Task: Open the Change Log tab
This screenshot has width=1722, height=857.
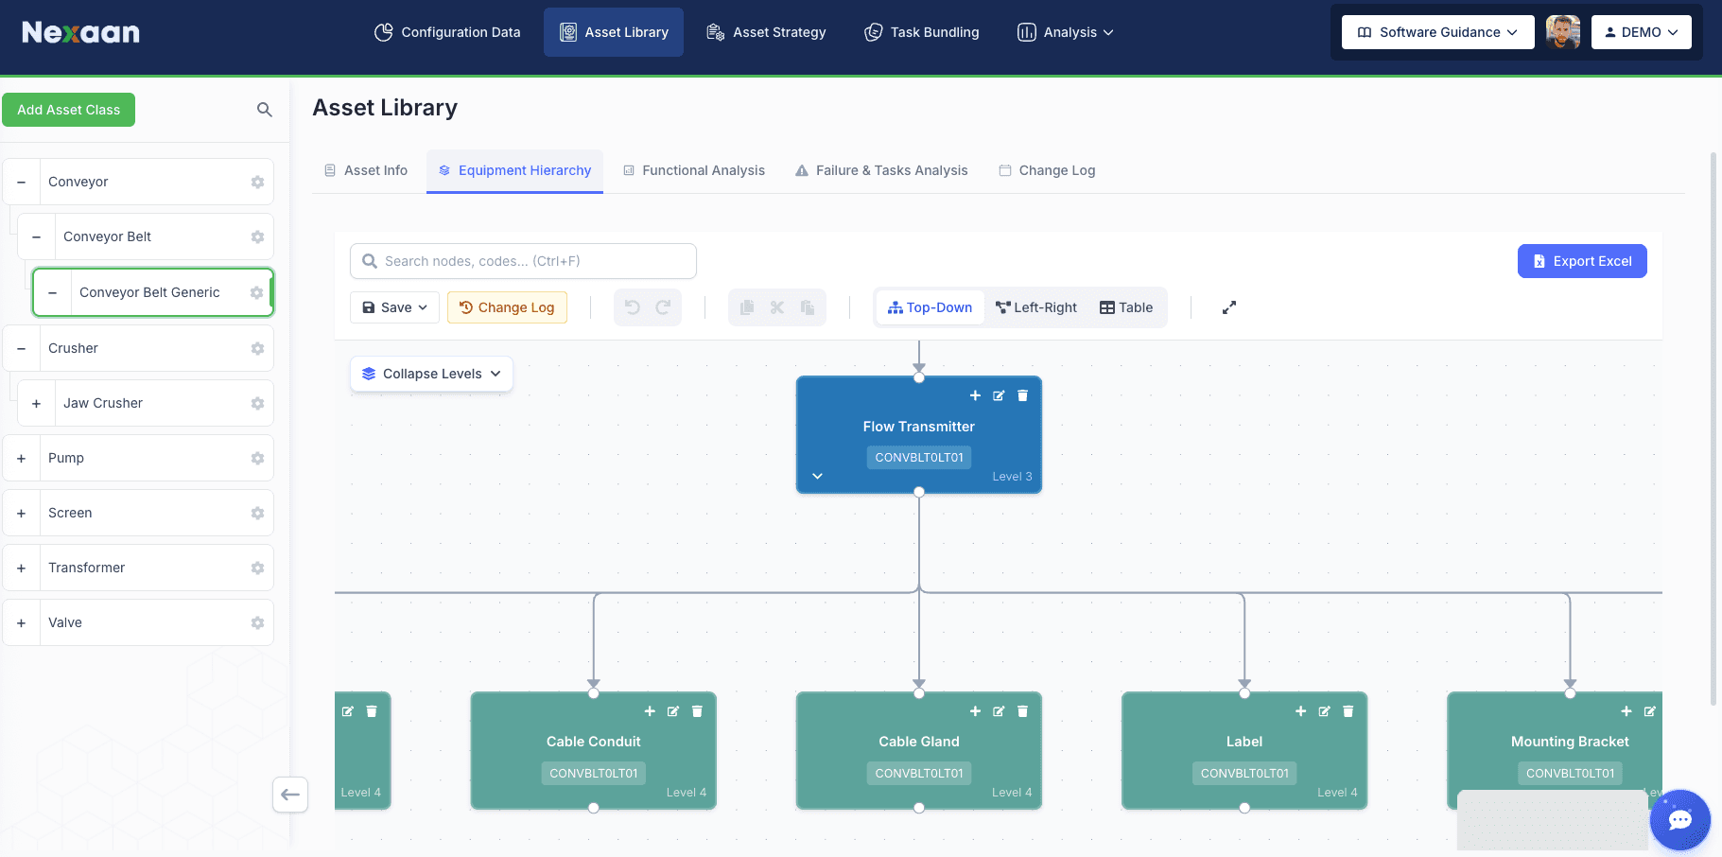Action: pos(1048,170)
